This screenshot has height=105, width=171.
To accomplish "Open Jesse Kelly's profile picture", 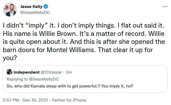I will tap(10, 10).
